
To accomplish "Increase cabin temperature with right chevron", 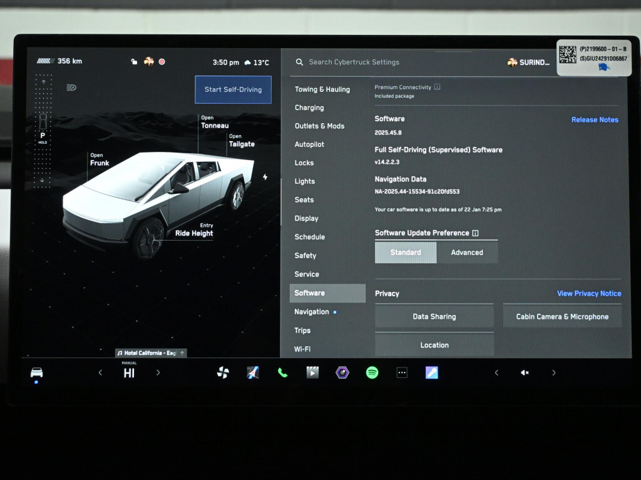I will click(x=158, y=372).
